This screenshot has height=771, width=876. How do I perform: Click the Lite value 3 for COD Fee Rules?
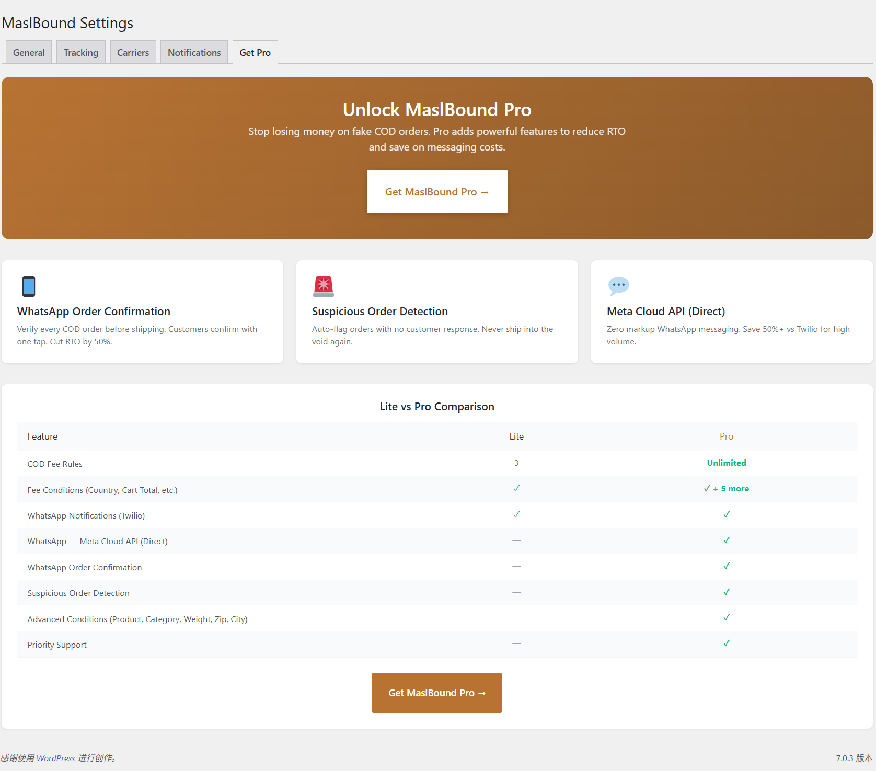[516, 463]
